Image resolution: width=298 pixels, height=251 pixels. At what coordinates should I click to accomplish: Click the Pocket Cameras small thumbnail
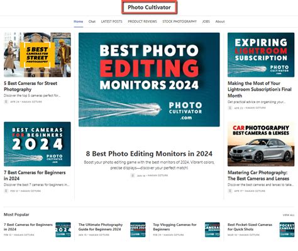coord(287,230)
